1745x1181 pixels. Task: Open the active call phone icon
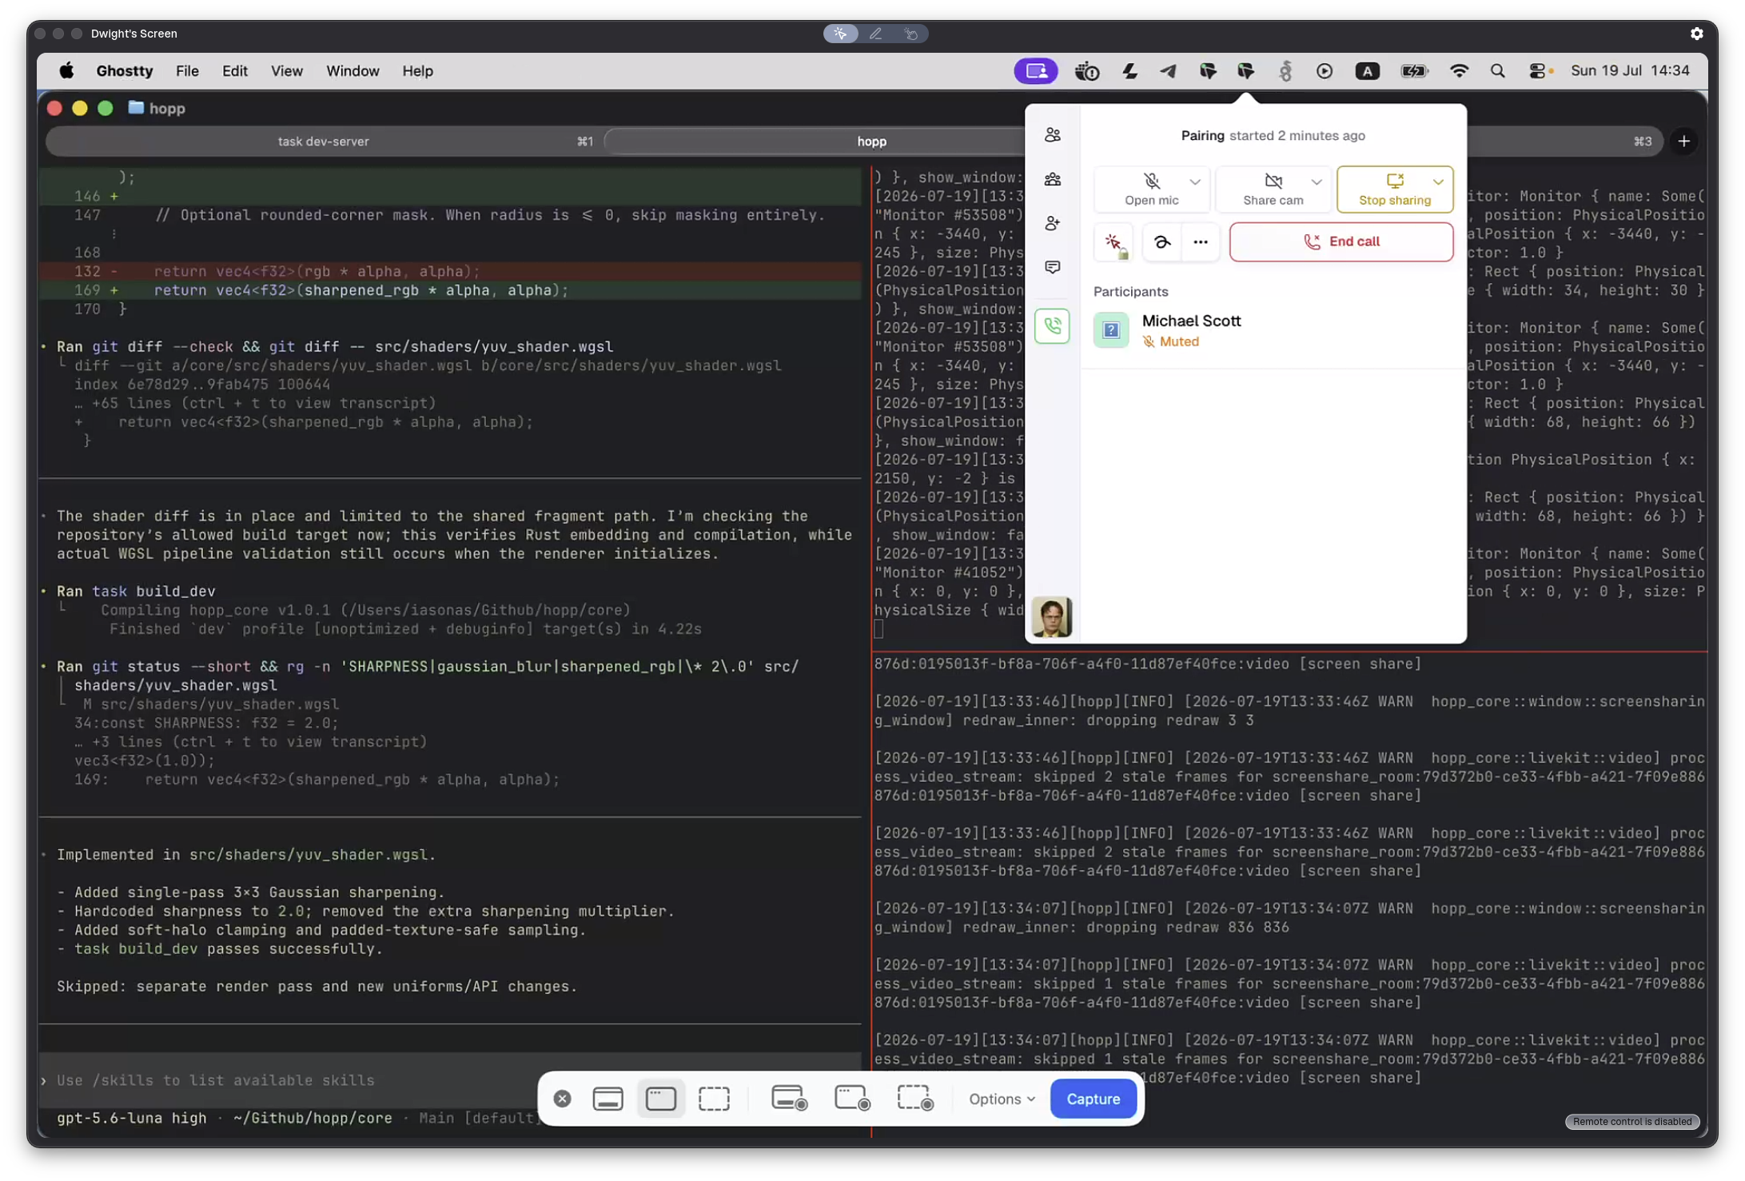(1052, 326)
